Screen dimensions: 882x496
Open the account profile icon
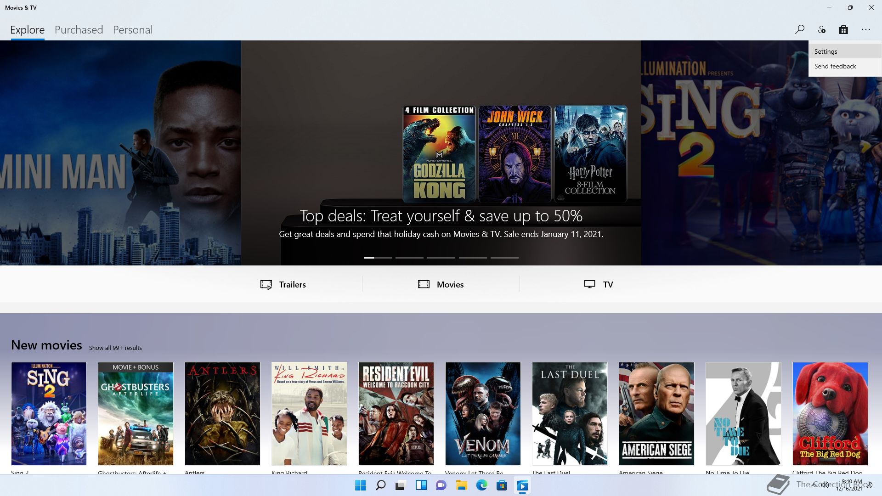(821, 29)
